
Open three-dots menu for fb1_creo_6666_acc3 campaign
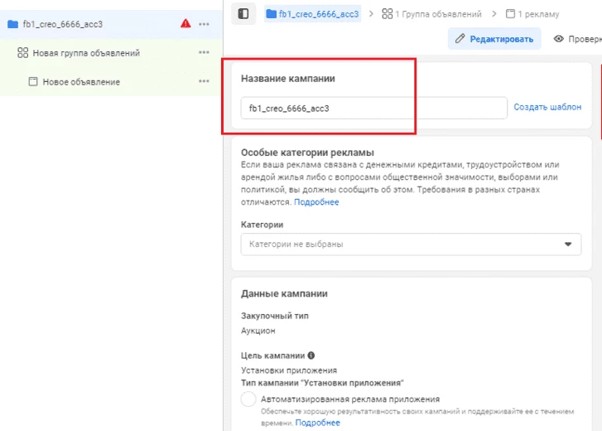[204, 24]
